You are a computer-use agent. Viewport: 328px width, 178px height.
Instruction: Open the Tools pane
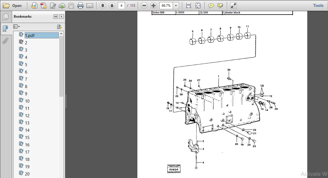[x=318, y=6]
